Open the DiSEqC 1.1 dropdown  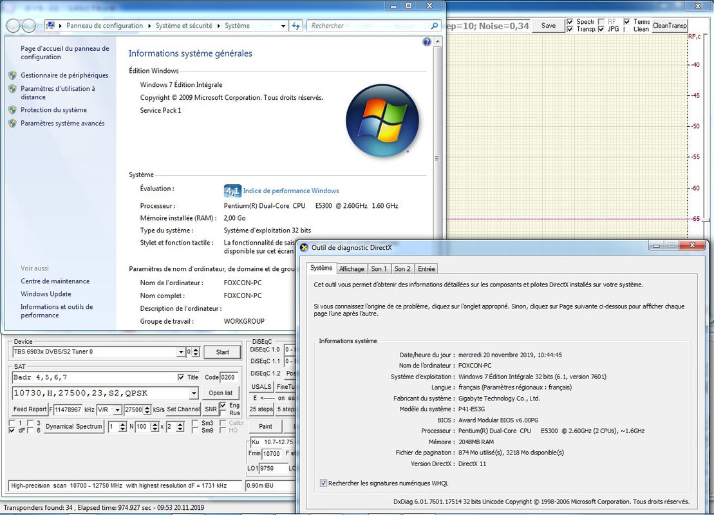click(x=289, y=361)
